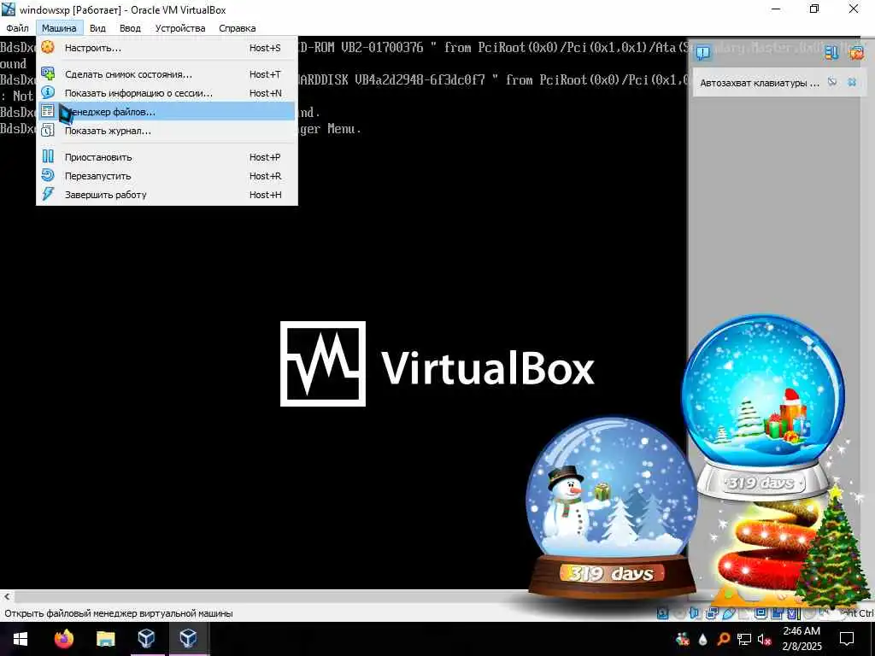This screenshot has height=656, width=875.
Task: Click the USB pen status bar icon
Action: point(729,613)
